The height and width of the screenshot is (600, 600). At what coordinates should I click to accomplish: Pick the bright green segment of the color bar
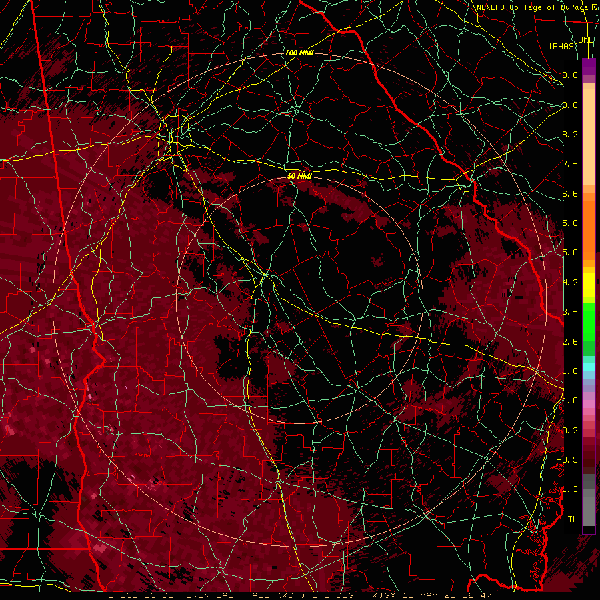[589, 321]
